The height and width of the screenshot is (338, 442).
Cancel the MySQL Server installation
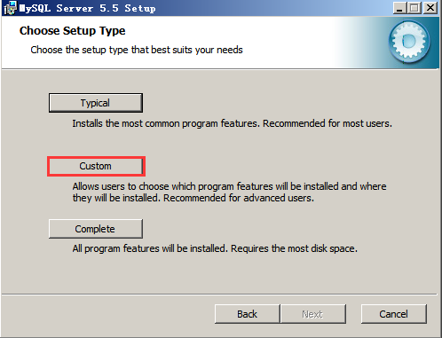click(x=394, y=314)
